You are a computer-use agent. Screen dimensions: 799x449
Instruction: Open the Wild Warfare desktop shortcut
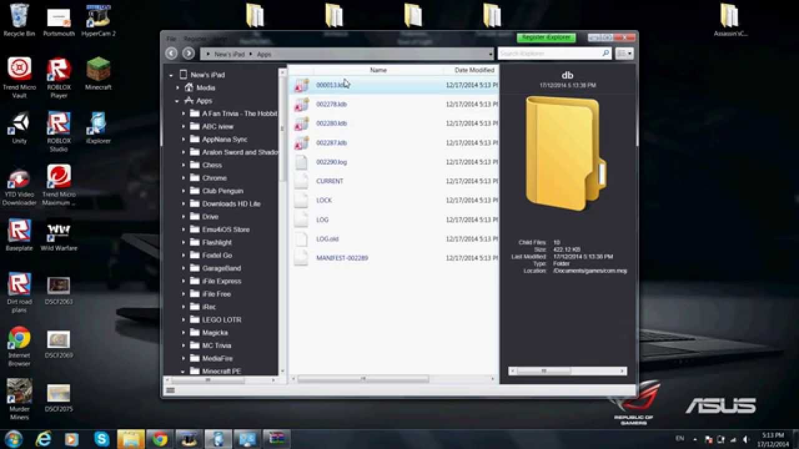coord(59,235)
